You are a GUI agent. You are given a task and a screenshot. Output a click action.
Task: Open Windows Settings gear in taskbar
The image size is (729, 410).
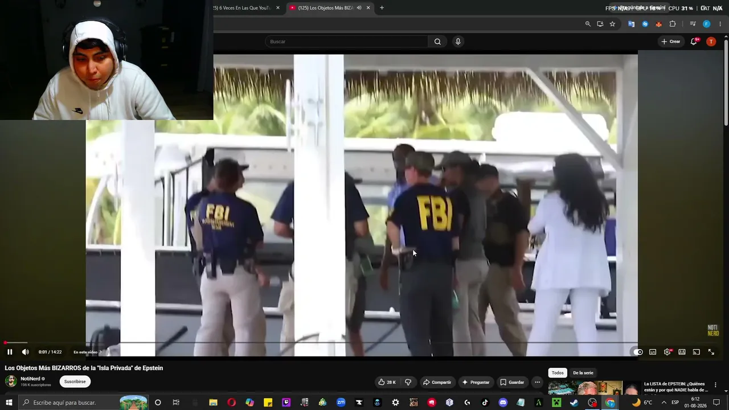click(x=395, y=403)
